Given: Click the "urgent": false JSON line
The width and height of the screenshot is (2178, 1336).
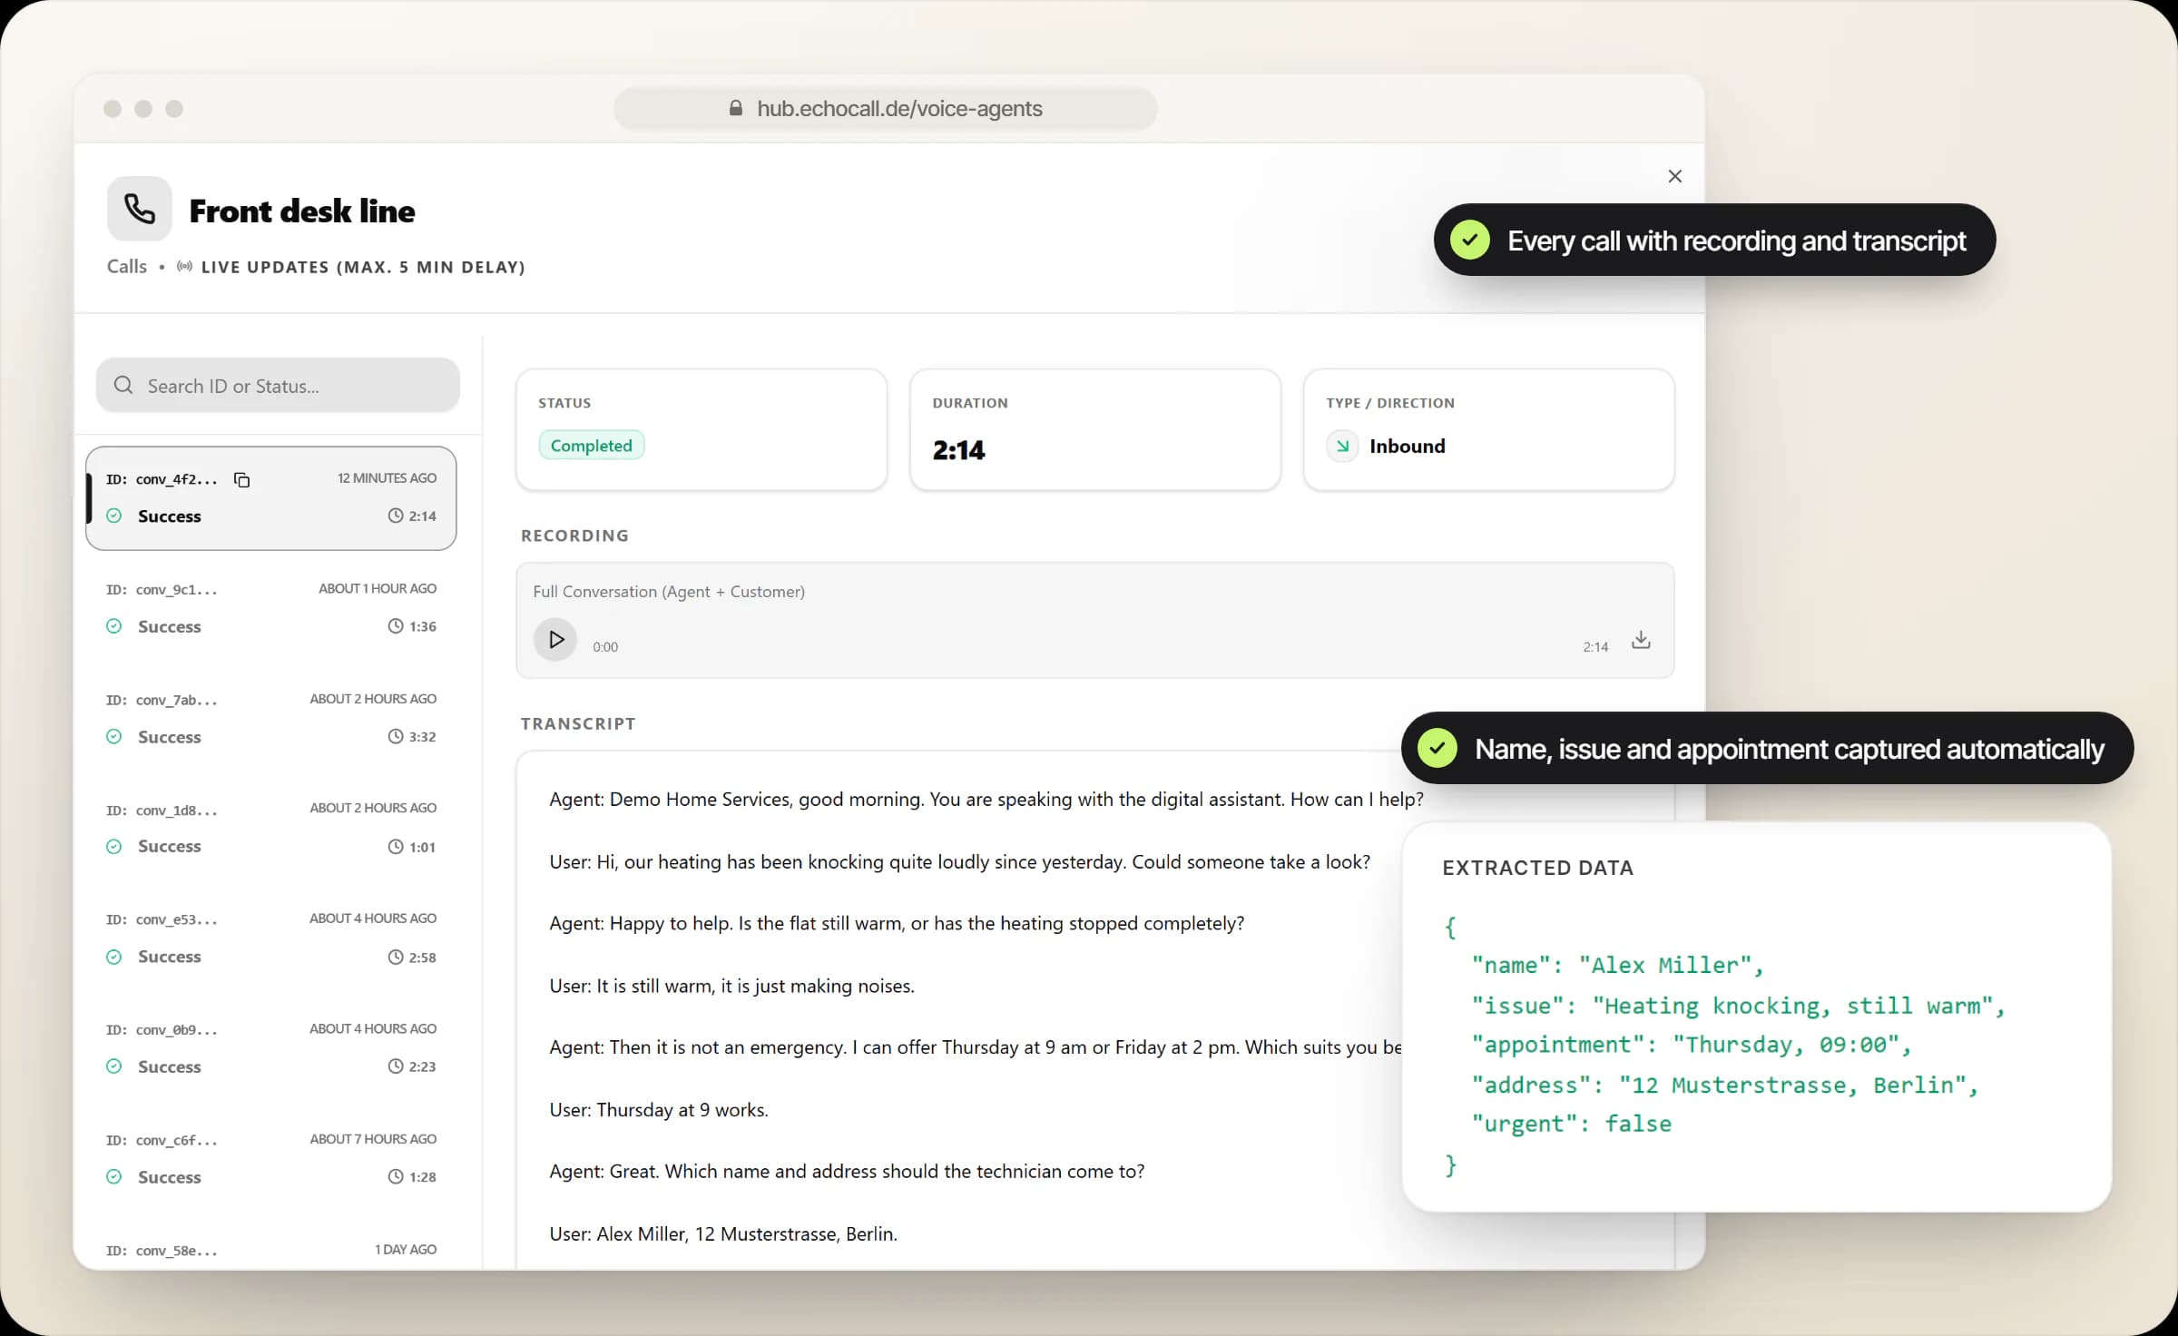Looking at the screenshot, I should click(1571, 1124).
